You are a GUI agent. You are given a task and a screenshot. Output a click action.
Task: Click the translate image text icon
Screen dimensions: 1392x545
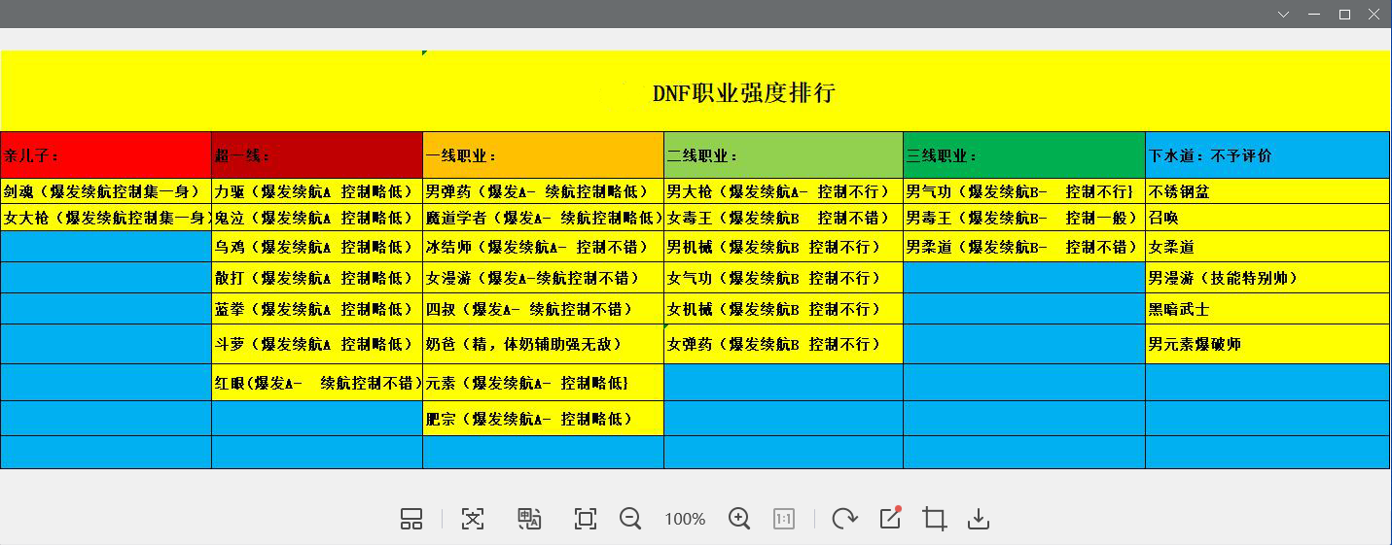point(529,519)
